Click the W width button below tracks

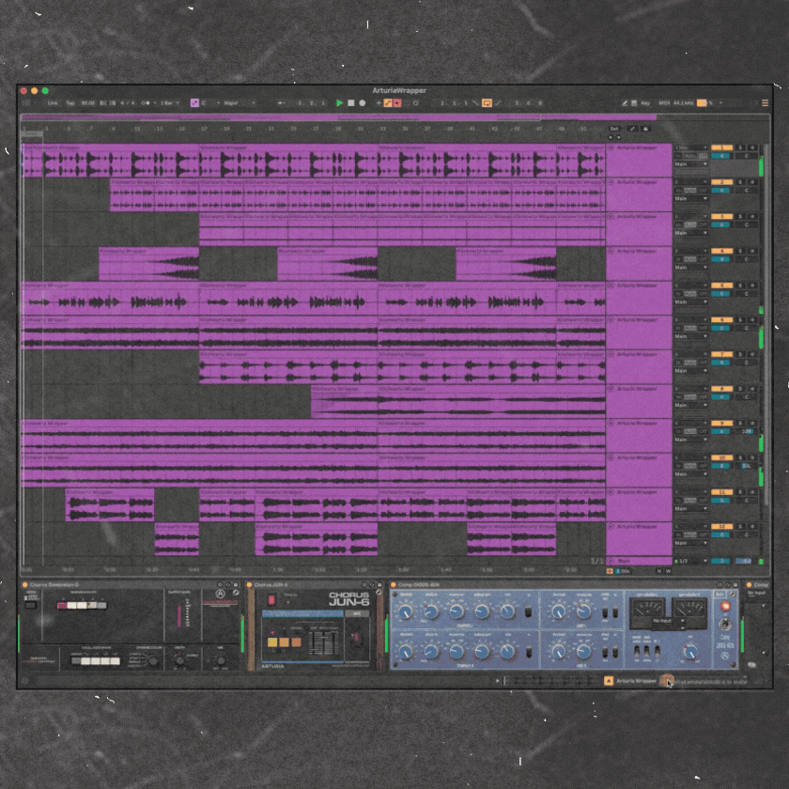pos(668,571)
